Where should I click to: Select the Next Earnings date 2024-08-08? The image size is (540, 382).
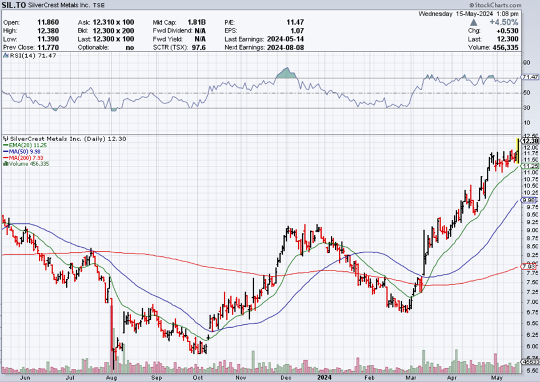pos(285,47)
